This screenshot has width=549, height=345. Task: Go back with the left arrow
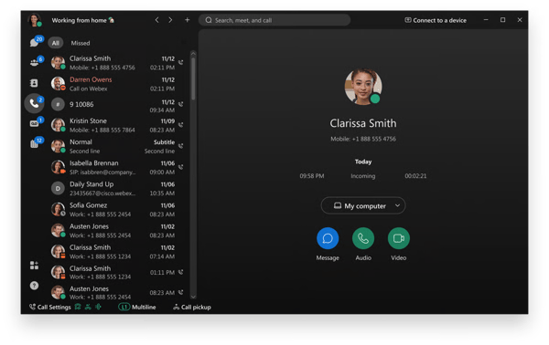click(156, 20)
